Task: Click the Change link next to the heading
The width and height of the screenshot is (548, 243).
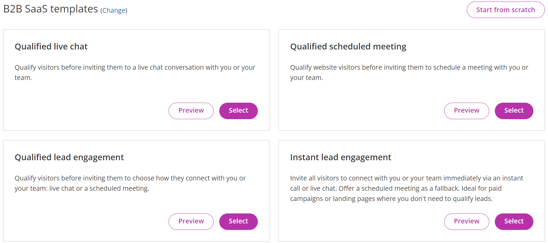Action: coord(114,10)
